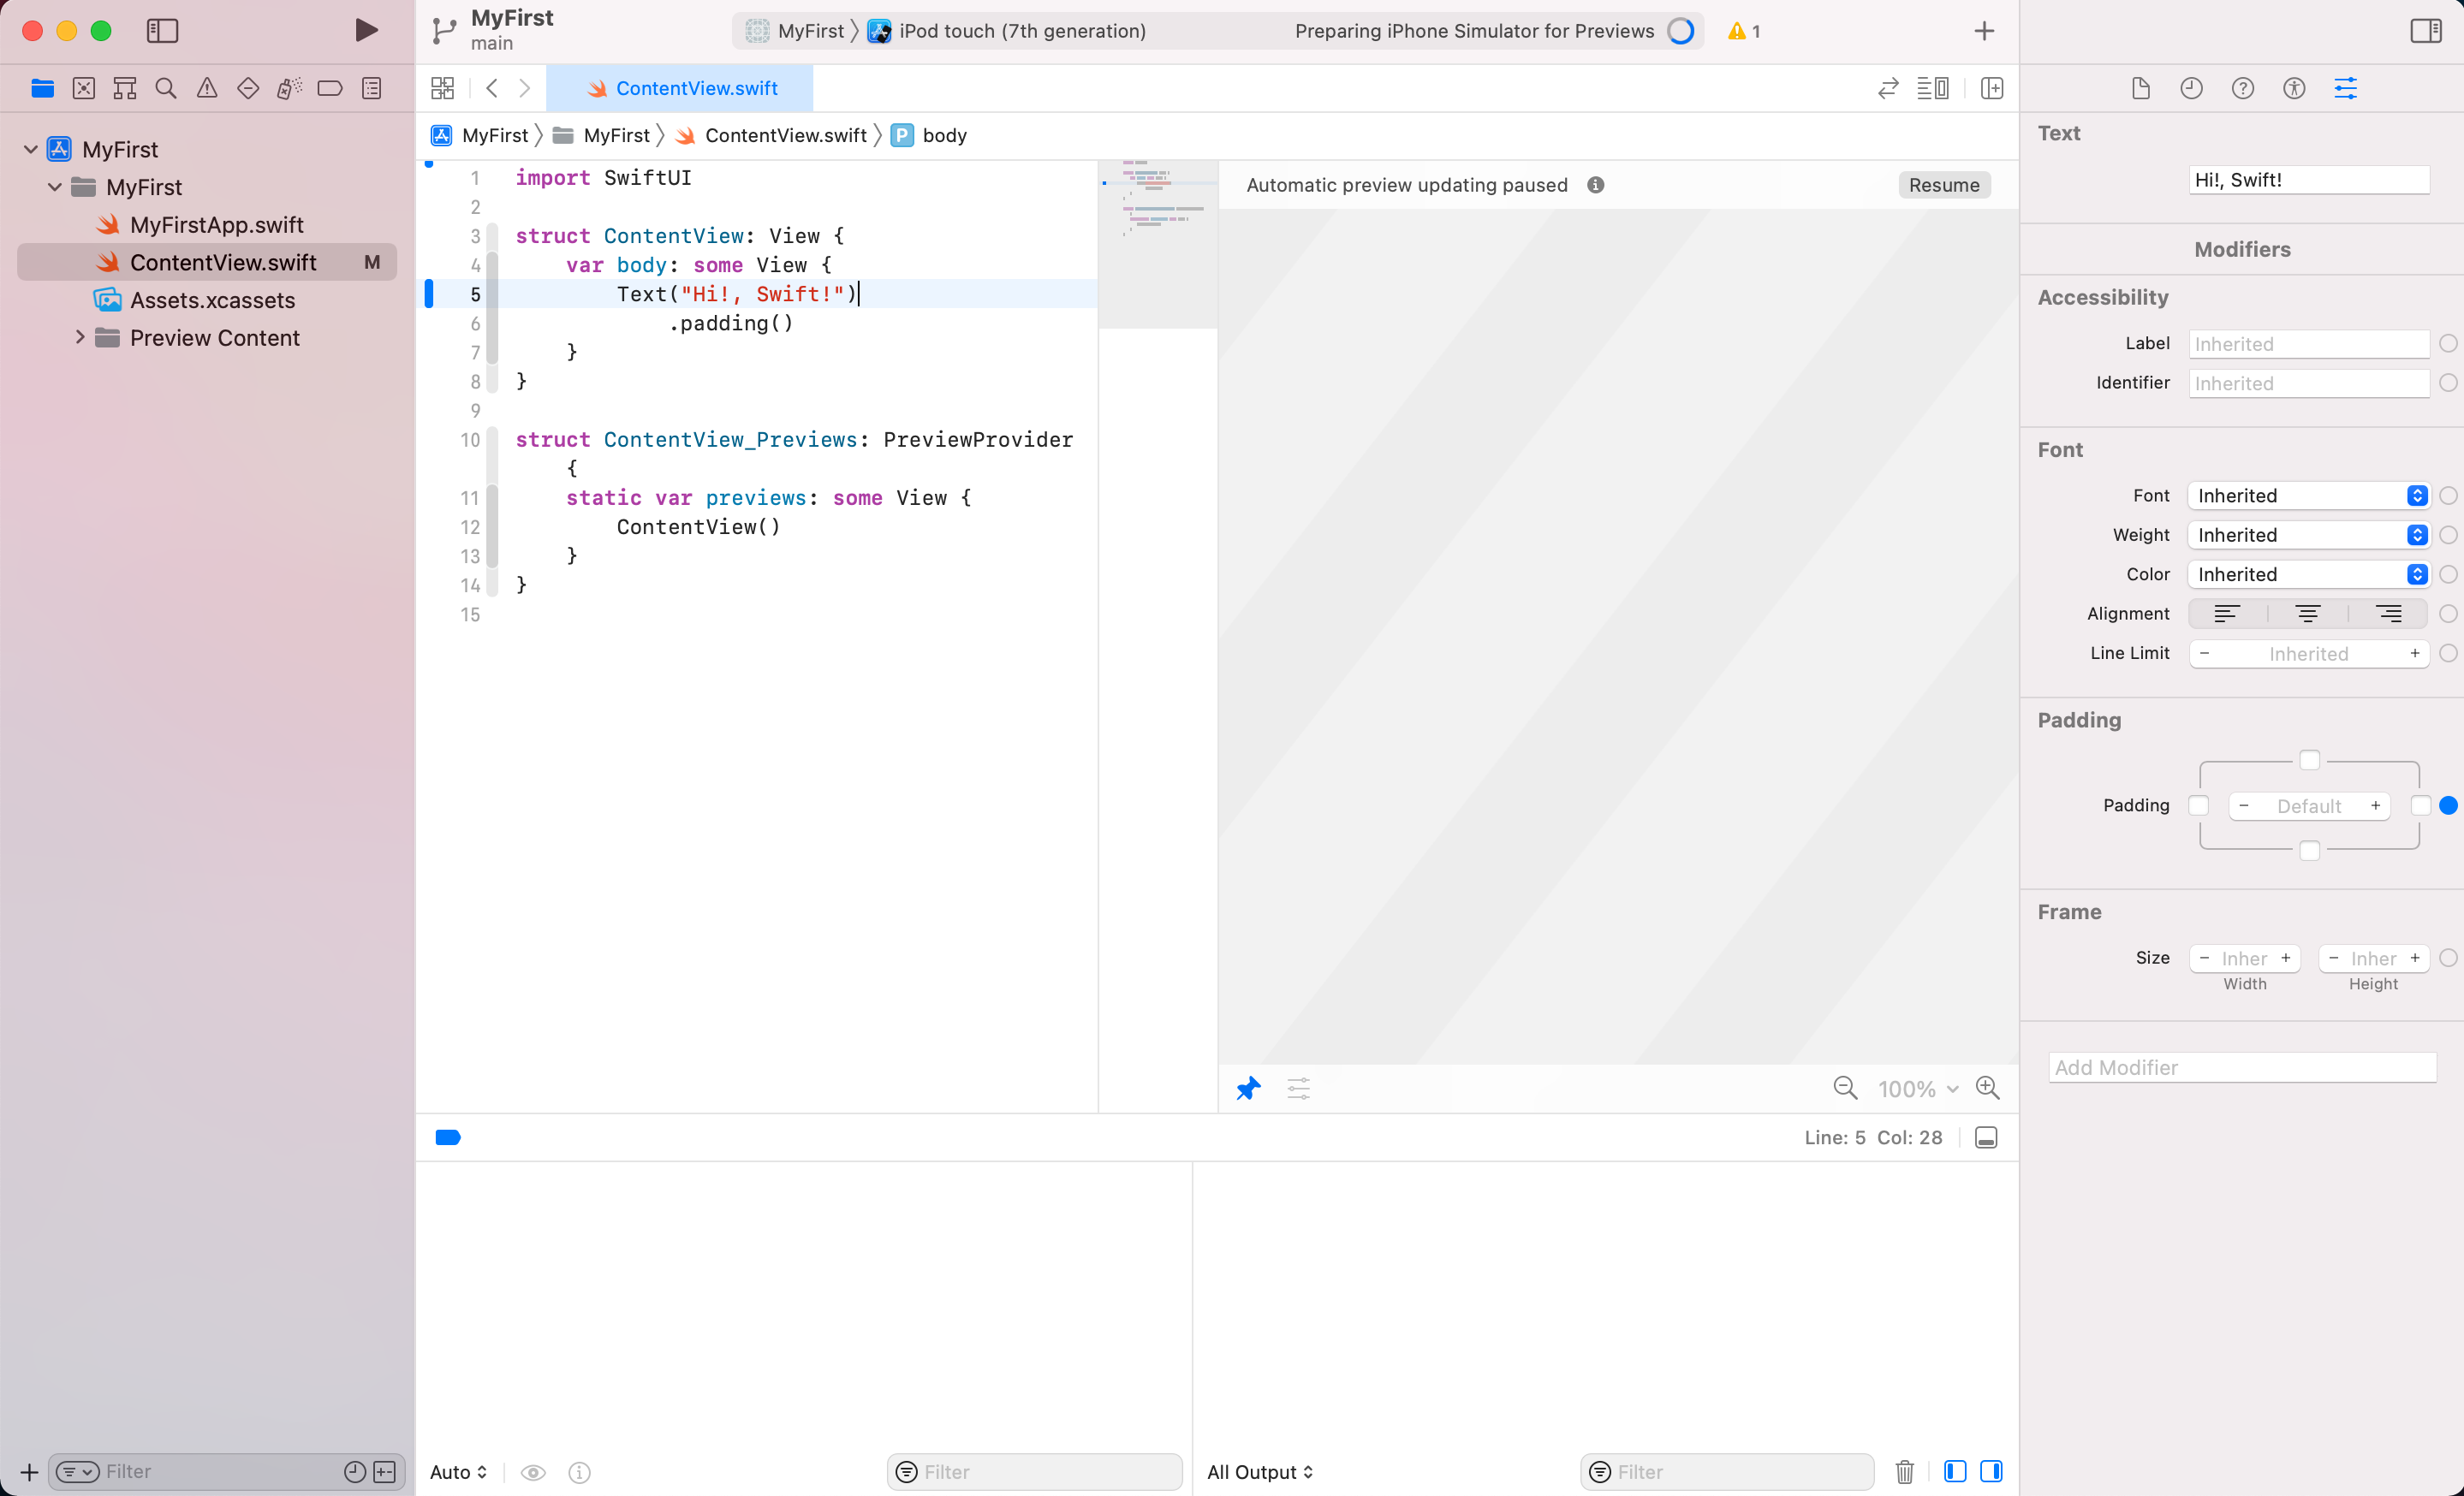Open the Breakpoint navigator icon
The width and height of the screenshot is (2464, 1496).
(x=330, y=88)
